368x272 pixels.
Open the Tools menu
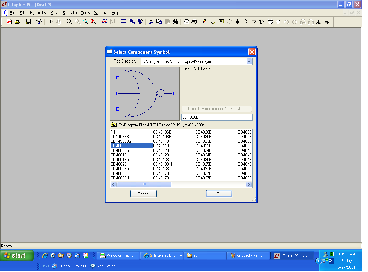pyautogui.click(x=85, y=13)
